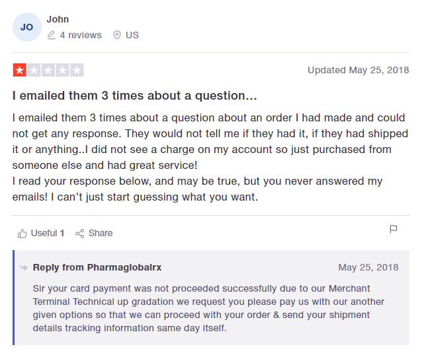Open the 'I emailed them 3 times' review title
Viewport: 422px width, 353px height.
135,96
